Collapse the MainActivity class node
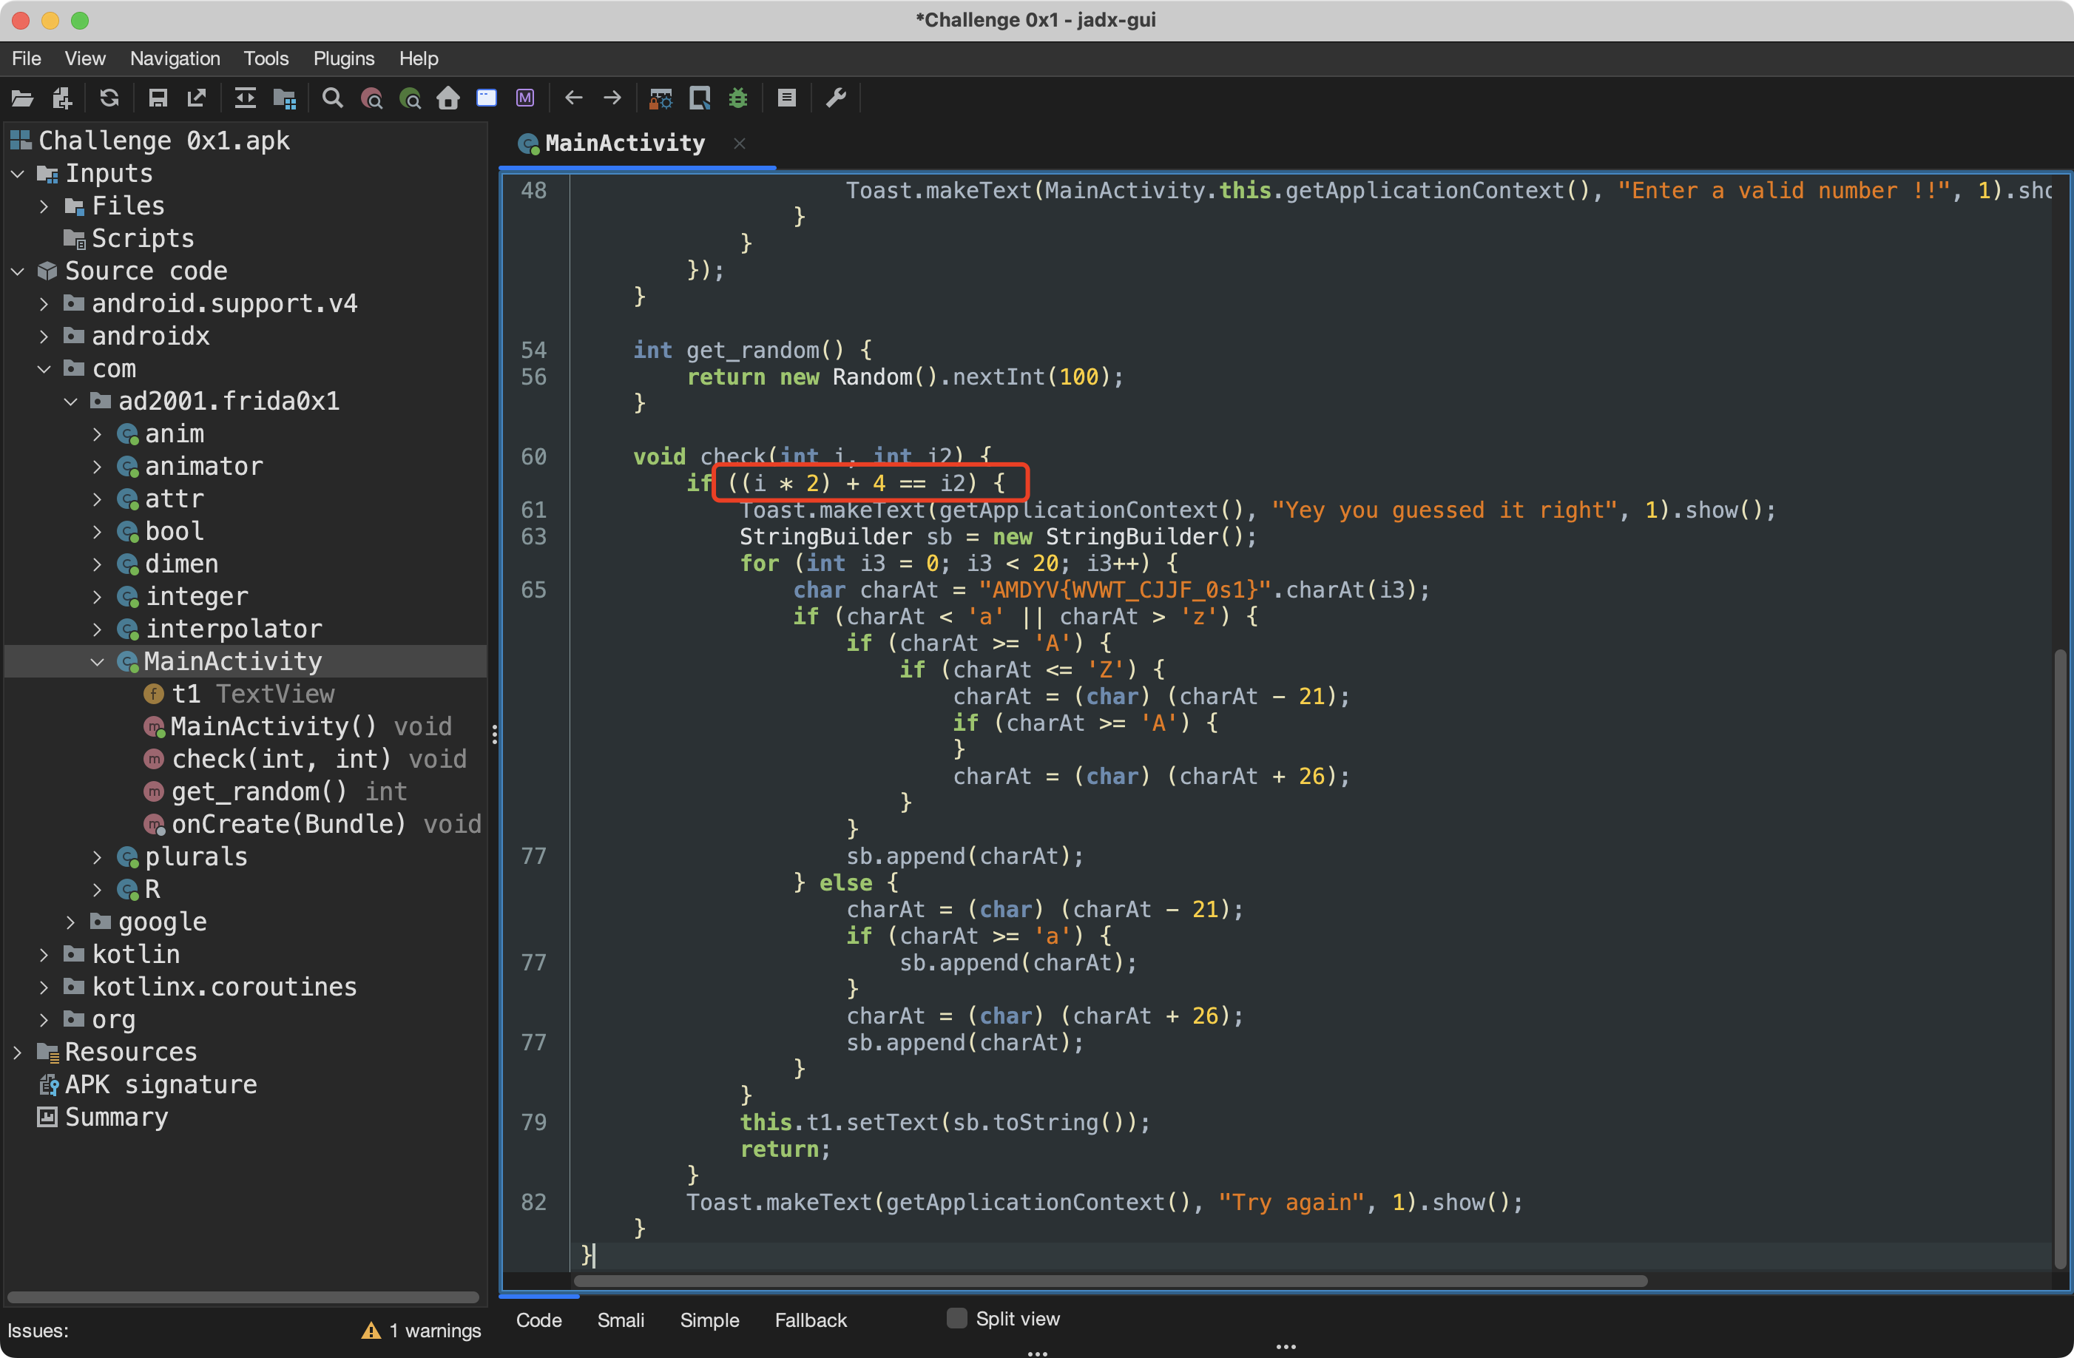 pos(98,661)
